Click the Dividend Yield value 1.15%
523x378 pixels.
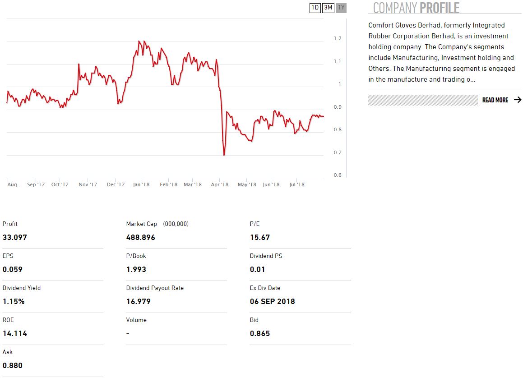tap(14, 301)
